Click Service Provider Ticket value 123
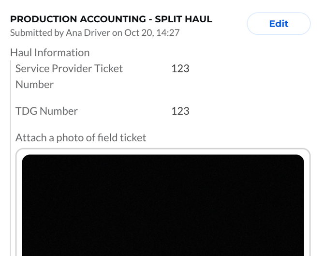 pyautogui.click(x=180, y=69)
